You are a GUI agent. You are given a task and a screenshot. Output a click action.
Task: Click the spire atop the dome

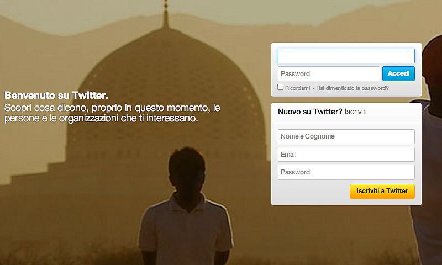coord(166,14)
